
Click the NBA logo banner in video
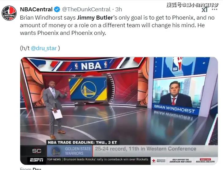(91, 66)
